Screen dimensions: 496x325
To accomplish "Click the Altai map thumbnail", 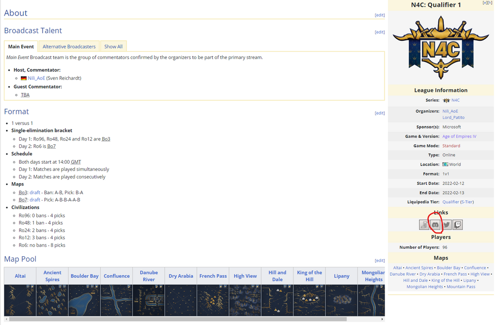I will 20,300.
